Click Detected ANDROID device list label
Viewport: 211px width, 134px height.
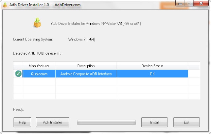coord(37,53)
